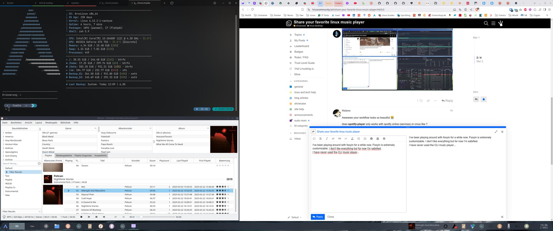Expand Arch Enemy in library tree

coord(3,156)
